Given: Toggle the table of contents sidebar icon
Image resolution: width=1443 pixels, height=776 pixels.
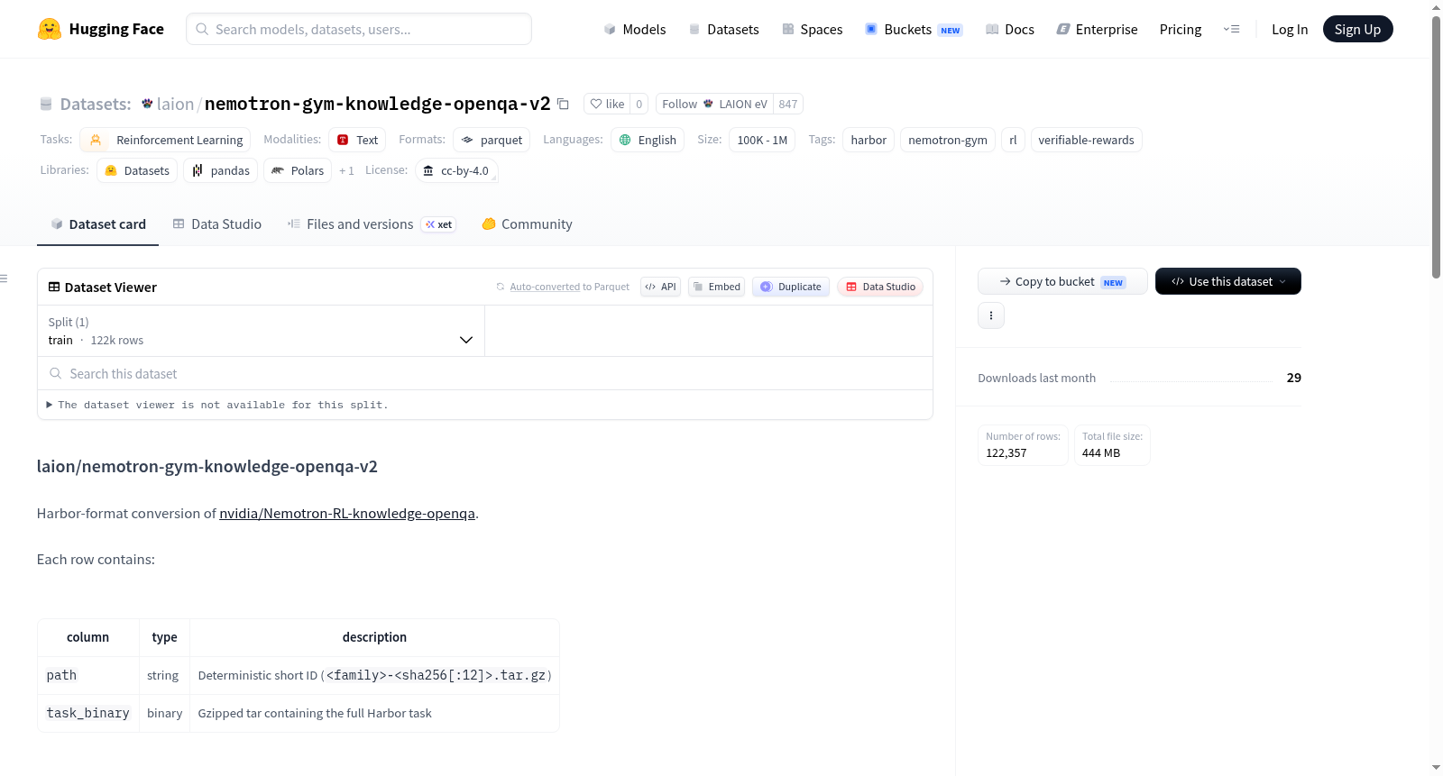Looking at the screenshot, I should 5,278.
